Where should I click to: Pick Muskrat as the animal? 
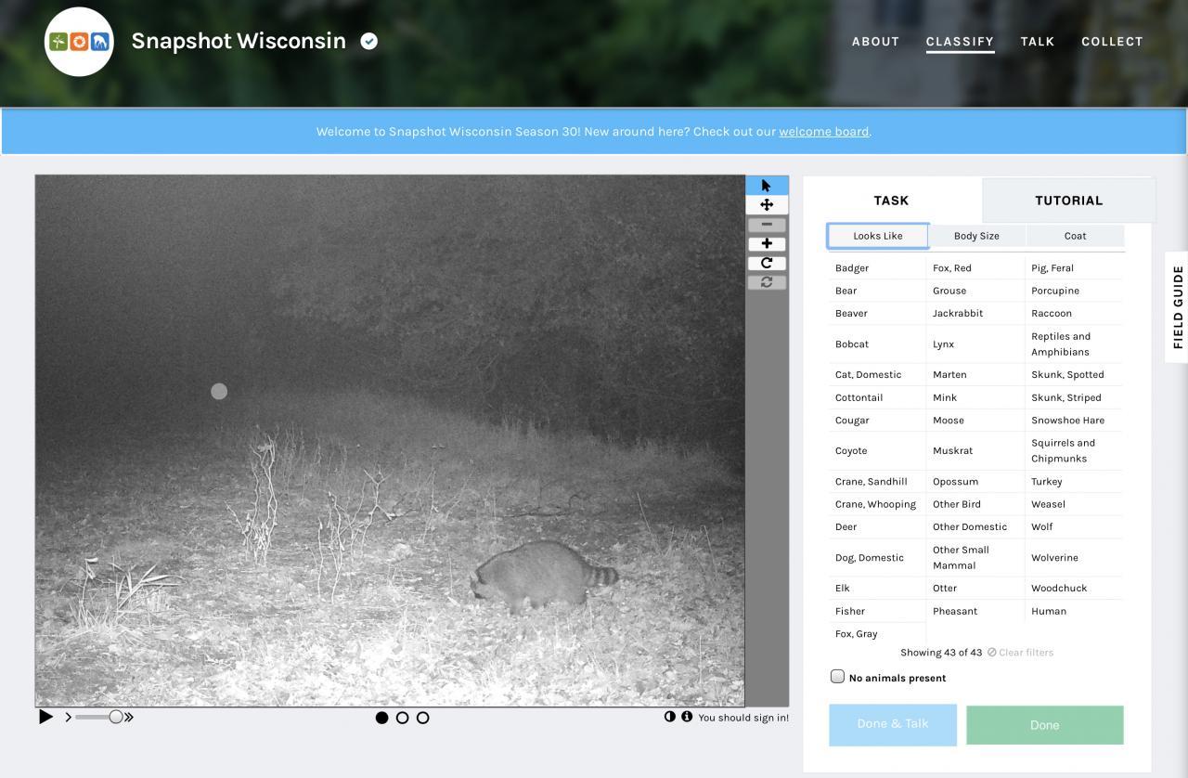click(x=975, y=451)
